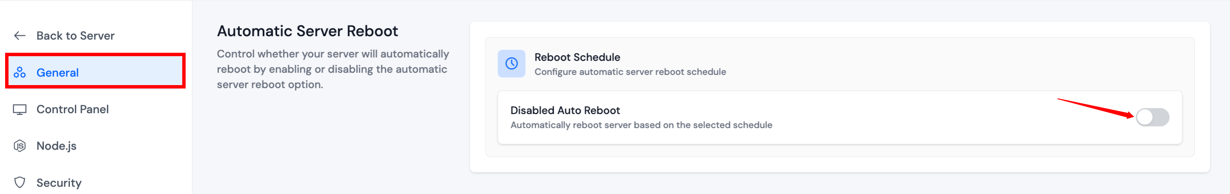Open the Control Panel settings page
The image size is (1230, 194).
[x=72, y=110]
